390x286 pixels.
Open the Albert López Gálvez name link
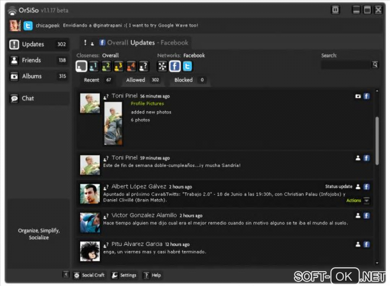[139, 187]
